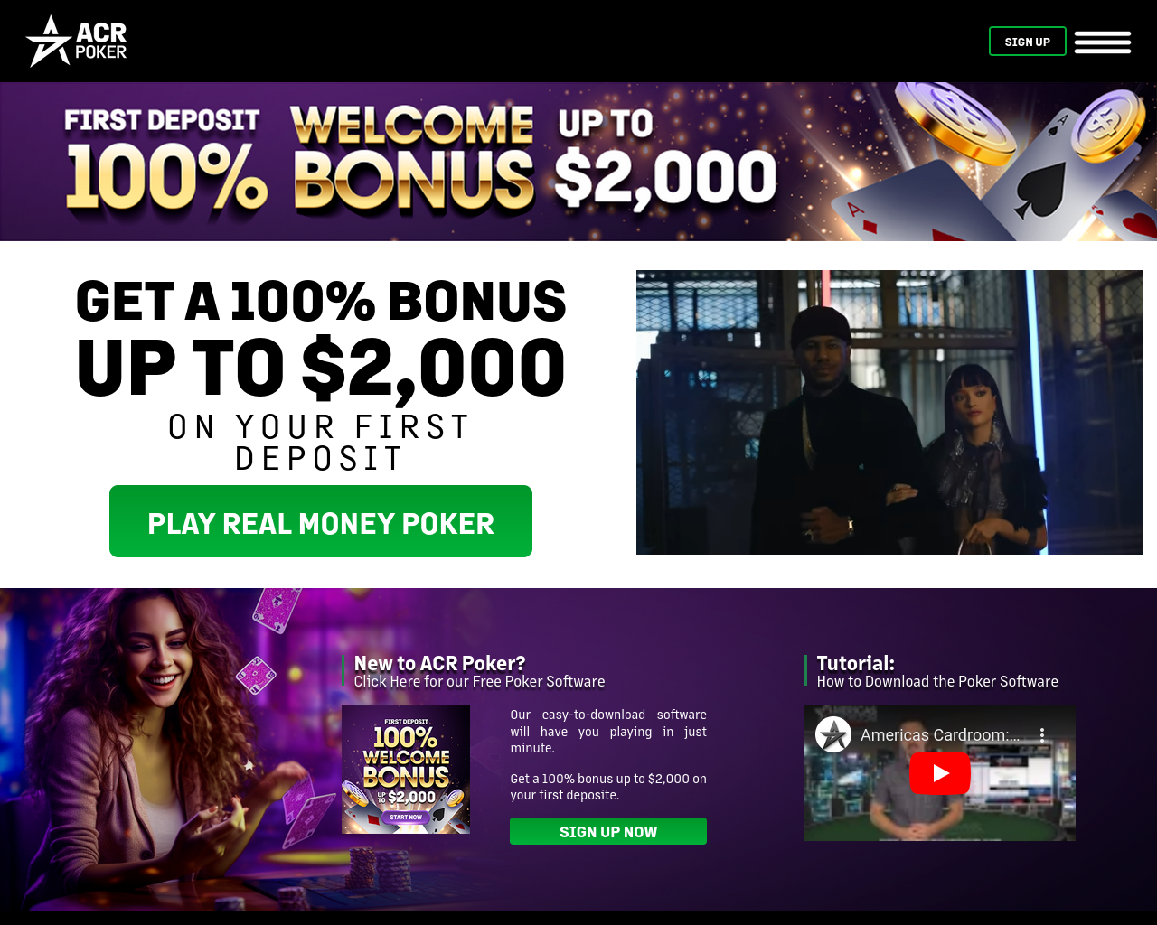This screenshot has width=1157, height=925.
Task: Click the smiling woman with cards image
Action: [x=163, y=749]
